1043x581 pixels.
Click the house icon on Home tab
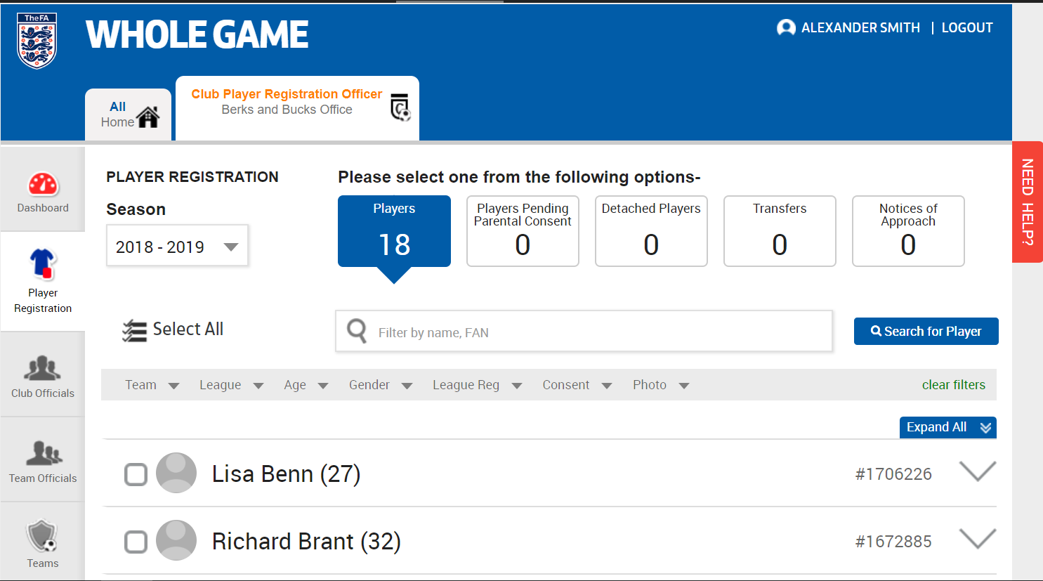(x=148, y=117)
